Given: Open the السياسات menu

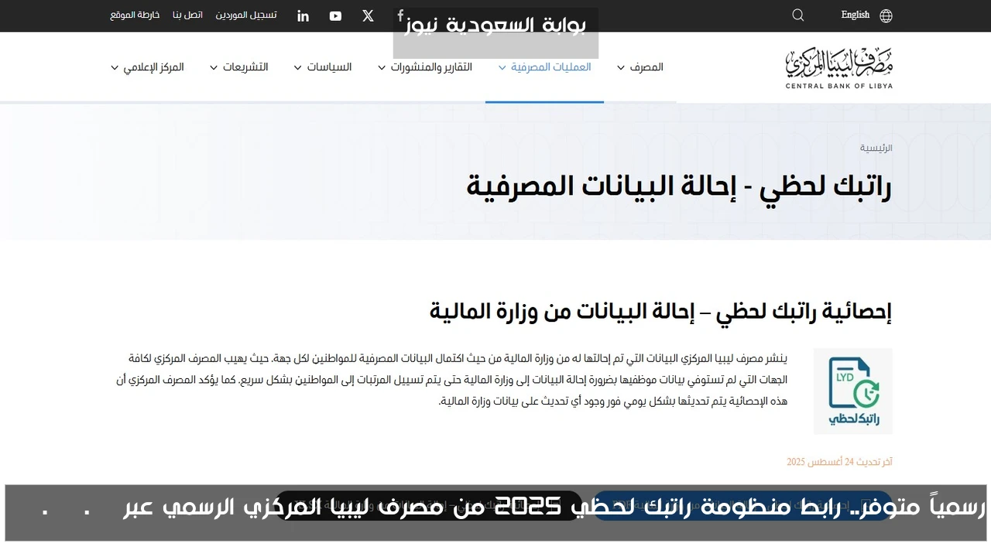Looking at the screenshot, I should 329,67.
